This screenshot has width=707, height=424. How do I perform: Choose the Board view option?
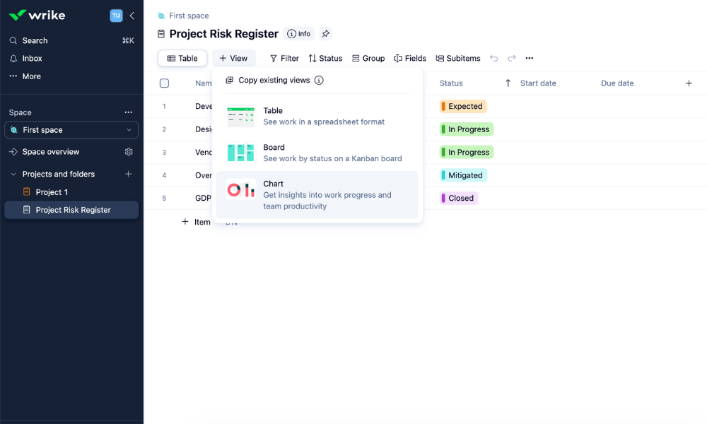[x=317, y=153]
